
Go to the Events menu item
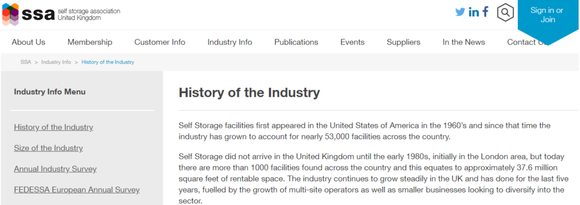click(x=353, y=42)
